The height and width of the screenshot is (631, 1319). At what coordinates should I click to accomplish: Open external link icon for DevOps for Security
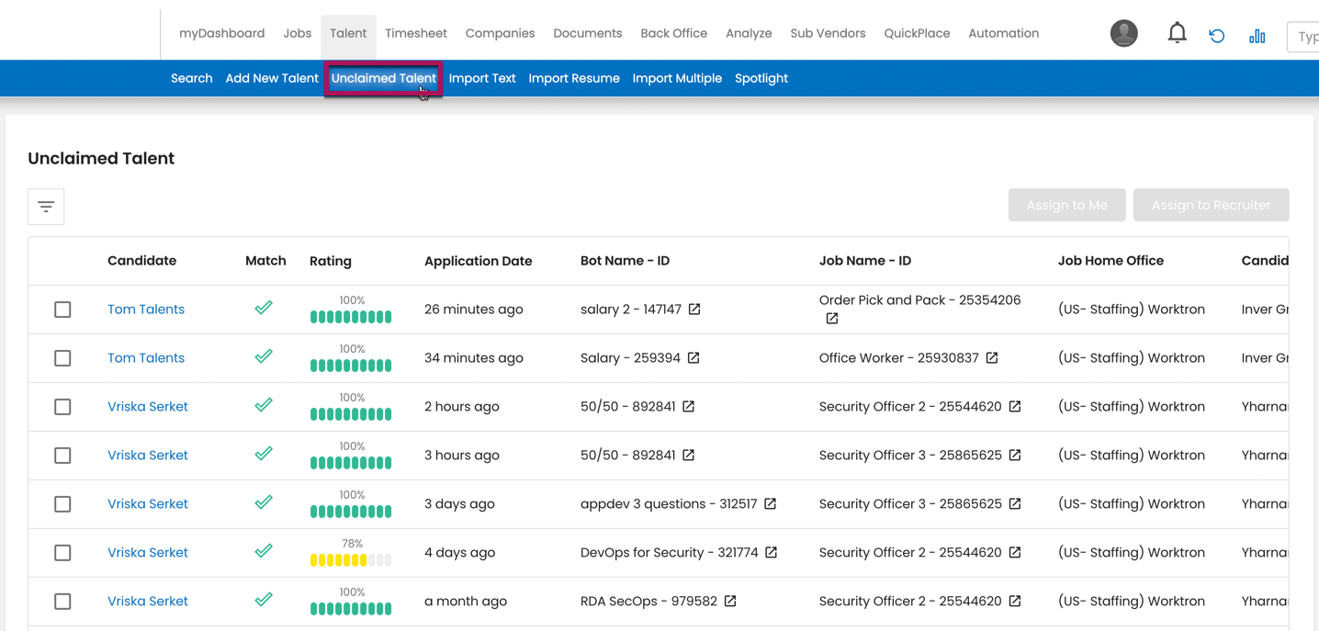click(x=771, y=553)
